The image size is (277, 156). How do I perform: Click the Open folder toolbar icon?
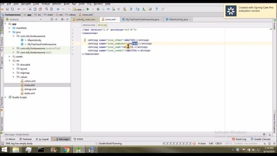pyautogui.click(x=2, y=9)
